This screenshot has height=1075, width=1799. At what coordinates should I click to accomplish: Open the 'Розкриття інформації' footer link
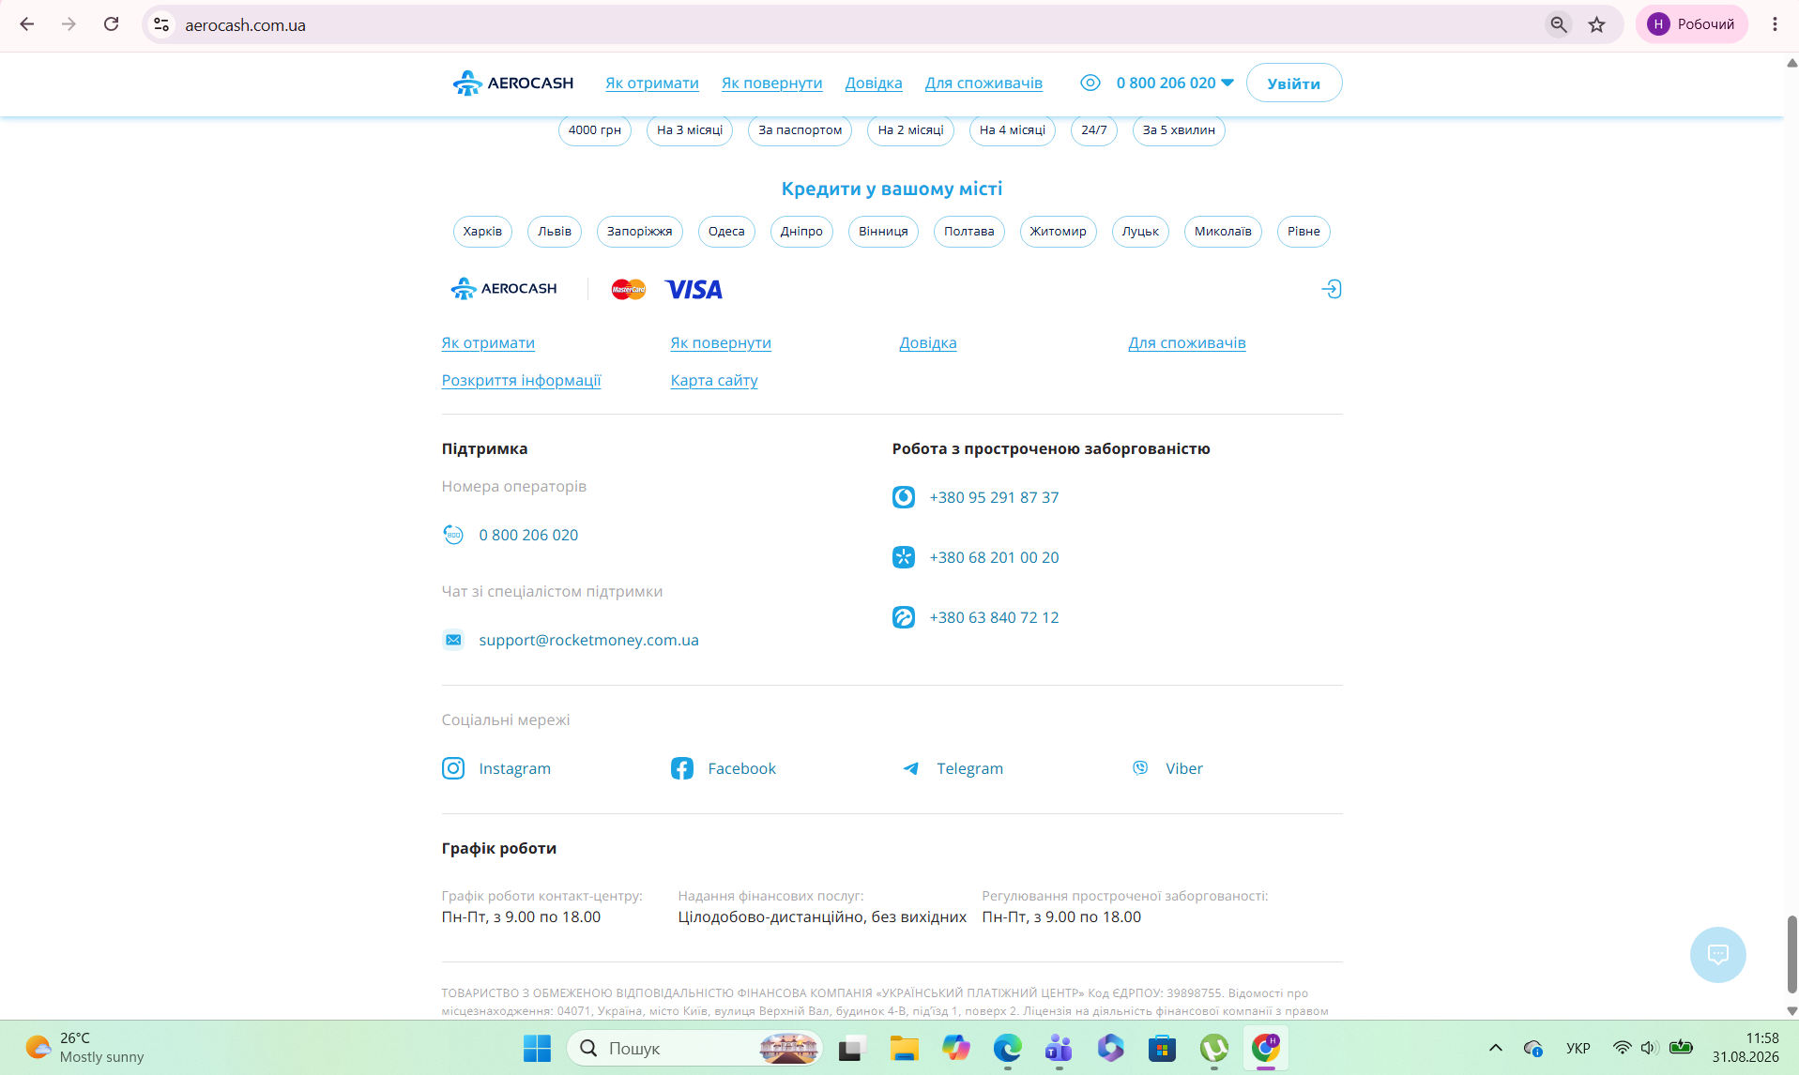521,380
